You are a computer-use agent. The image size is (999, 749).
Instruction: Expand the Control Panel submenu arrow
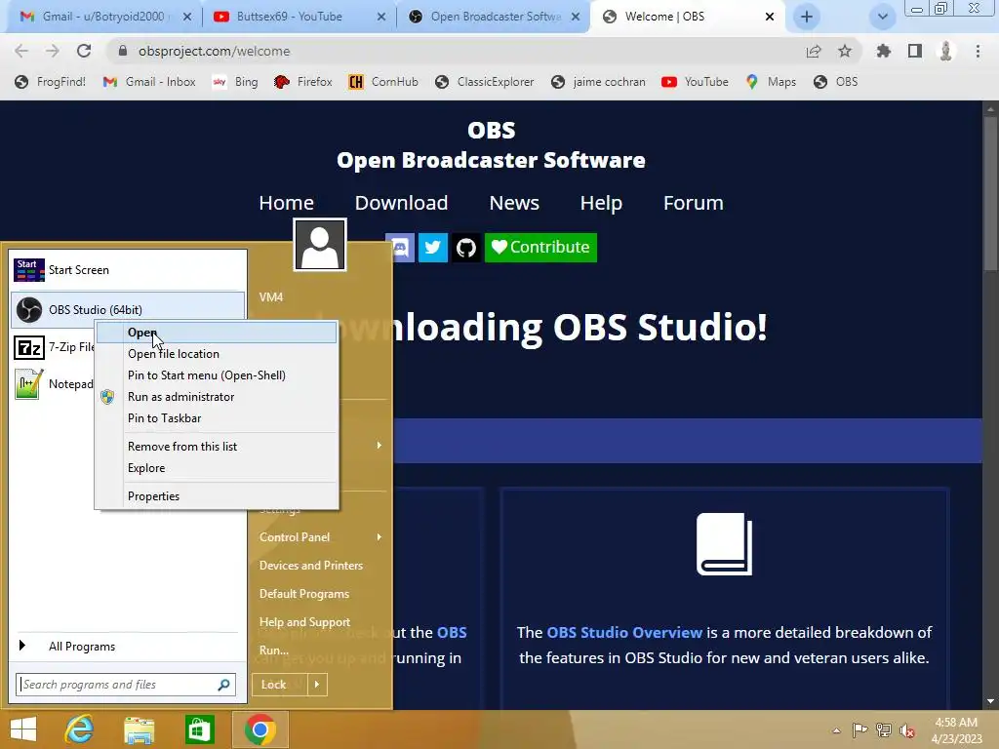point(380,537)
